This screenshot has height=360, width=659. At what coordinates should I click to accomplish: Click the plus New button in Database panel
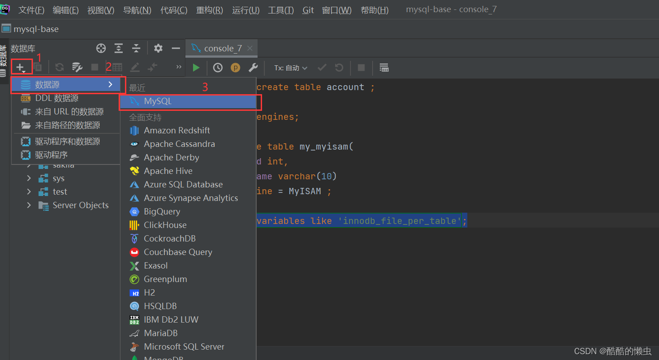click(x=21, y=68)
